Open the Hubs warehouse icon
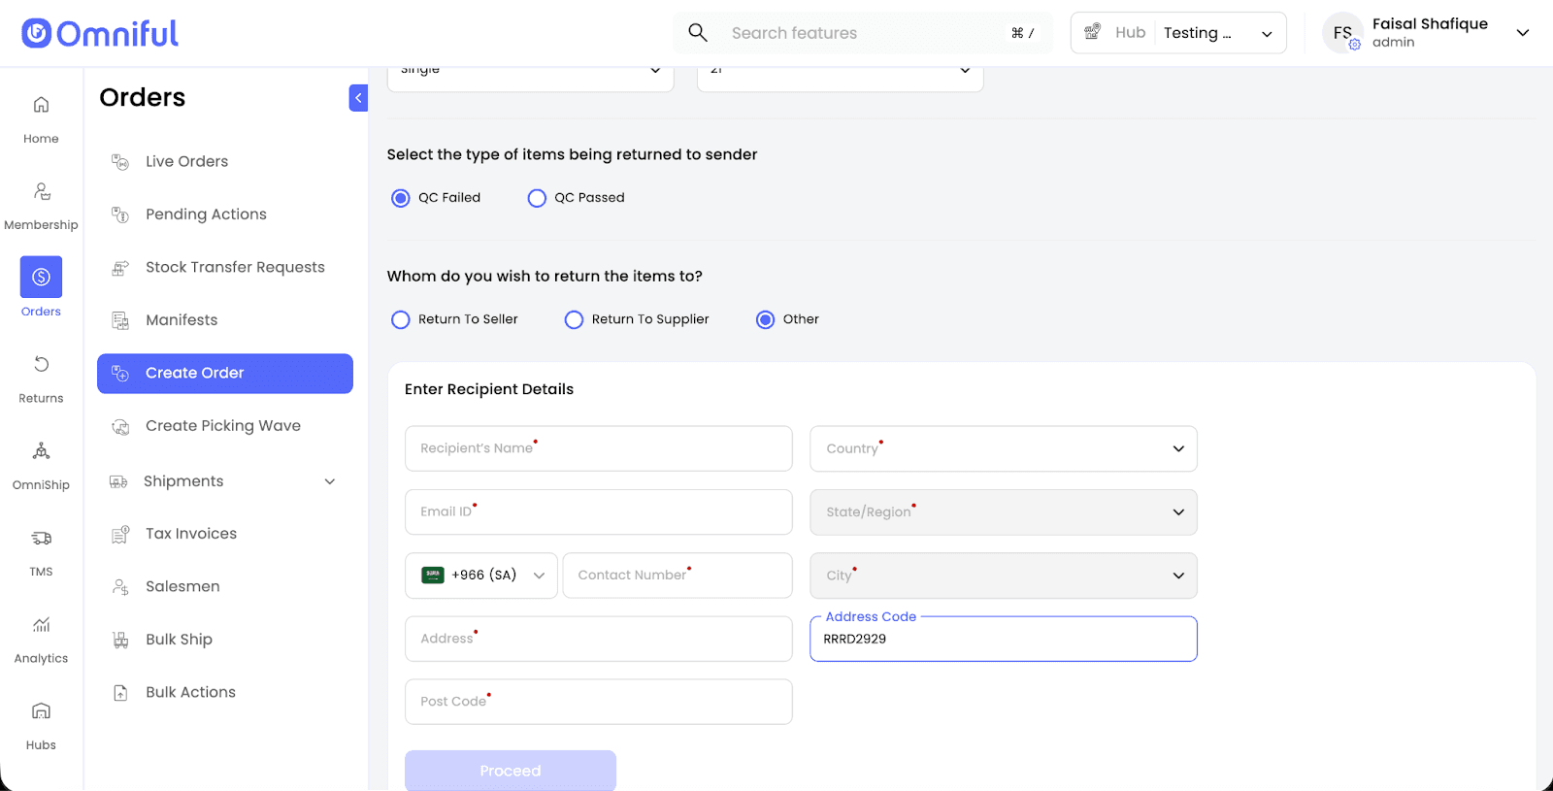The height and width of the screenshot is (791, 1553). click(41, 711)
